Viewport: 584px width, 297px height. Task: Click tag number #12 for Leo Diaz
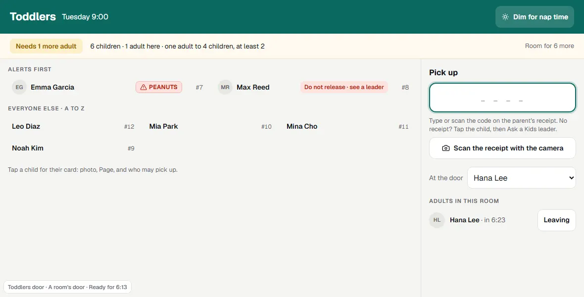[129, 126]
